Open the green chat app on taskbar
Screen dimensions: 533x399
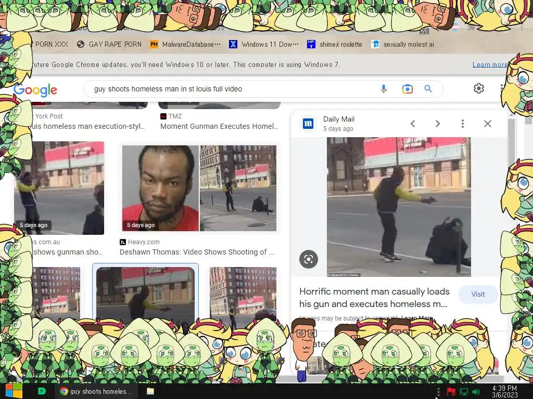42,391
